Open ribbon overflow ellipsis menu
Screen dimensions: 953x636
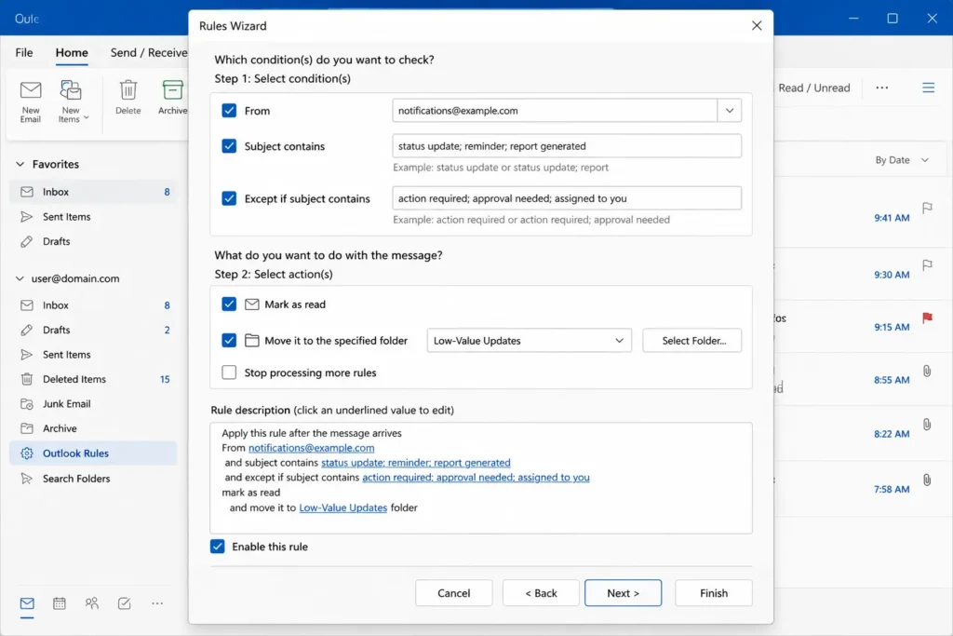click(x=882, y=88)
